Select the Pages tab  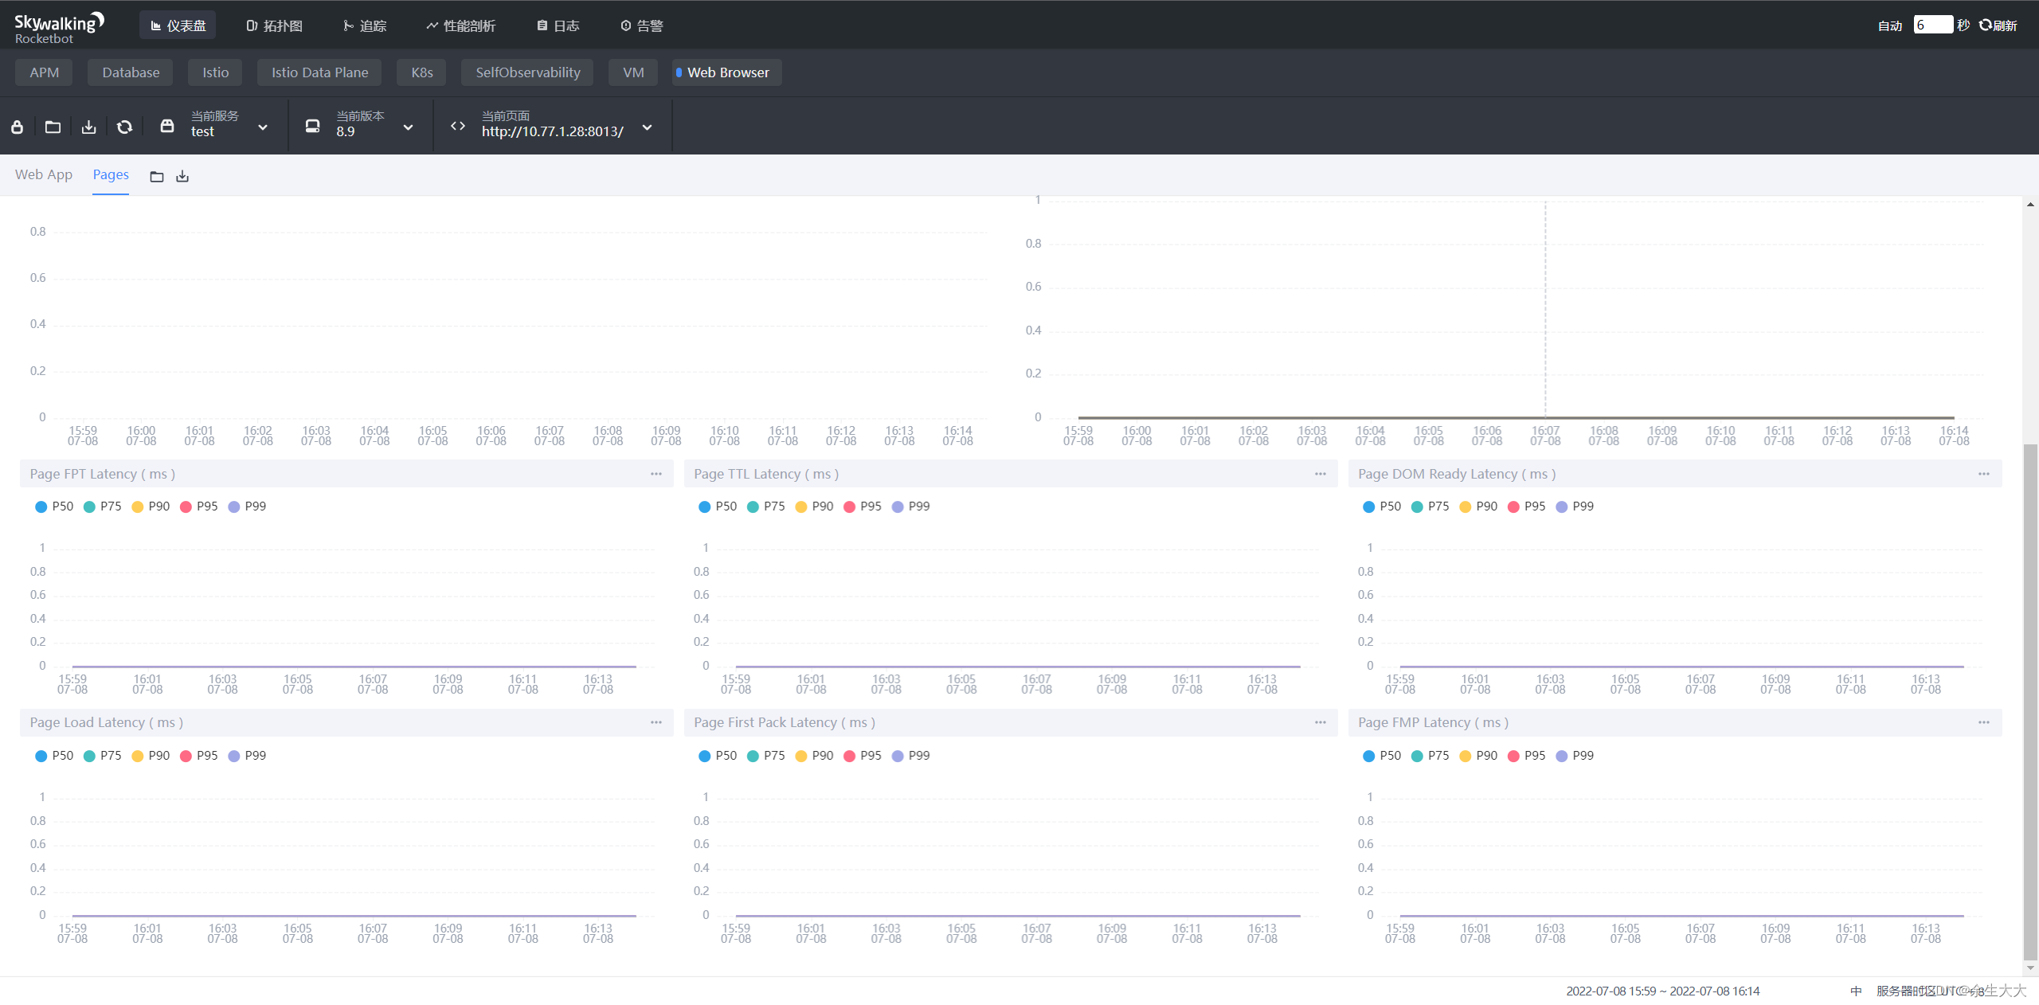pyautogui.click(x=111, y=174)
